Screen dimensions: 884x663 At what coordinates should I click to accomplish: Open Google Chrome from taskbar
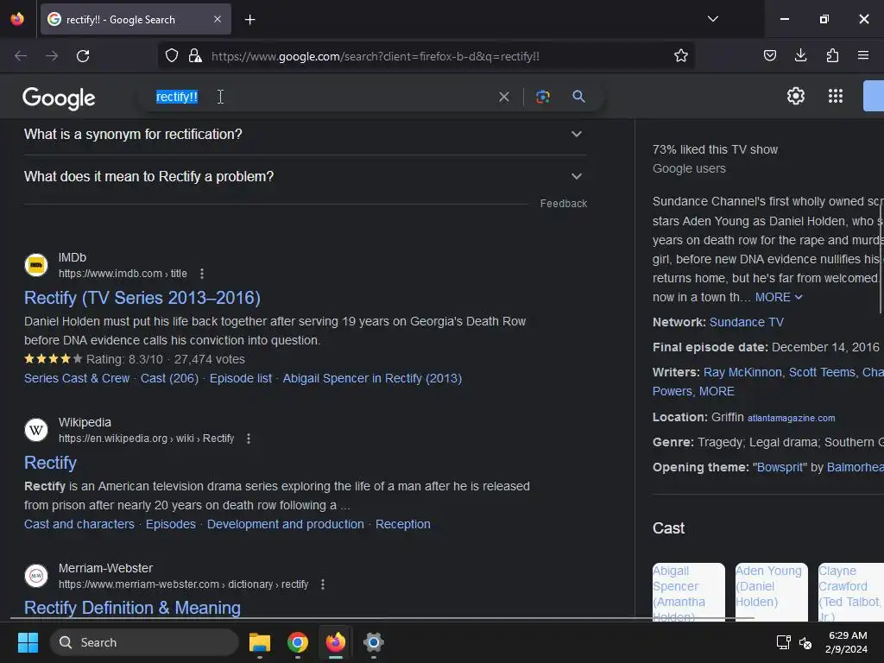click(x=298, y=642)
